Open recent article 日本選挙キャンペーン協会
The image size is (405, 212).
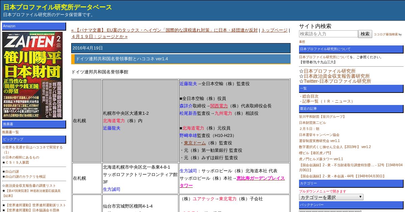pyautogui.click(x=319, y=135)
